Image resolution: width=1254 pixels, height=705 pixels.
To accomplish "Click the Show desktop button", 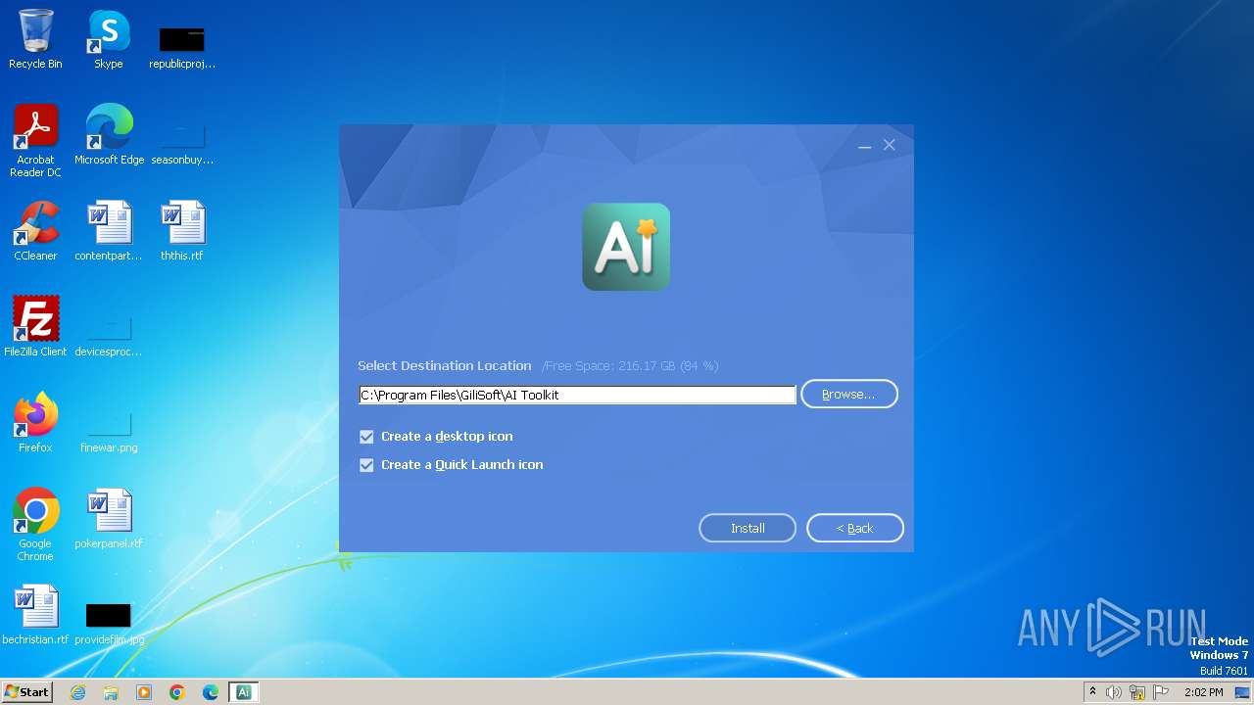I will click(x=1243, y=692).
